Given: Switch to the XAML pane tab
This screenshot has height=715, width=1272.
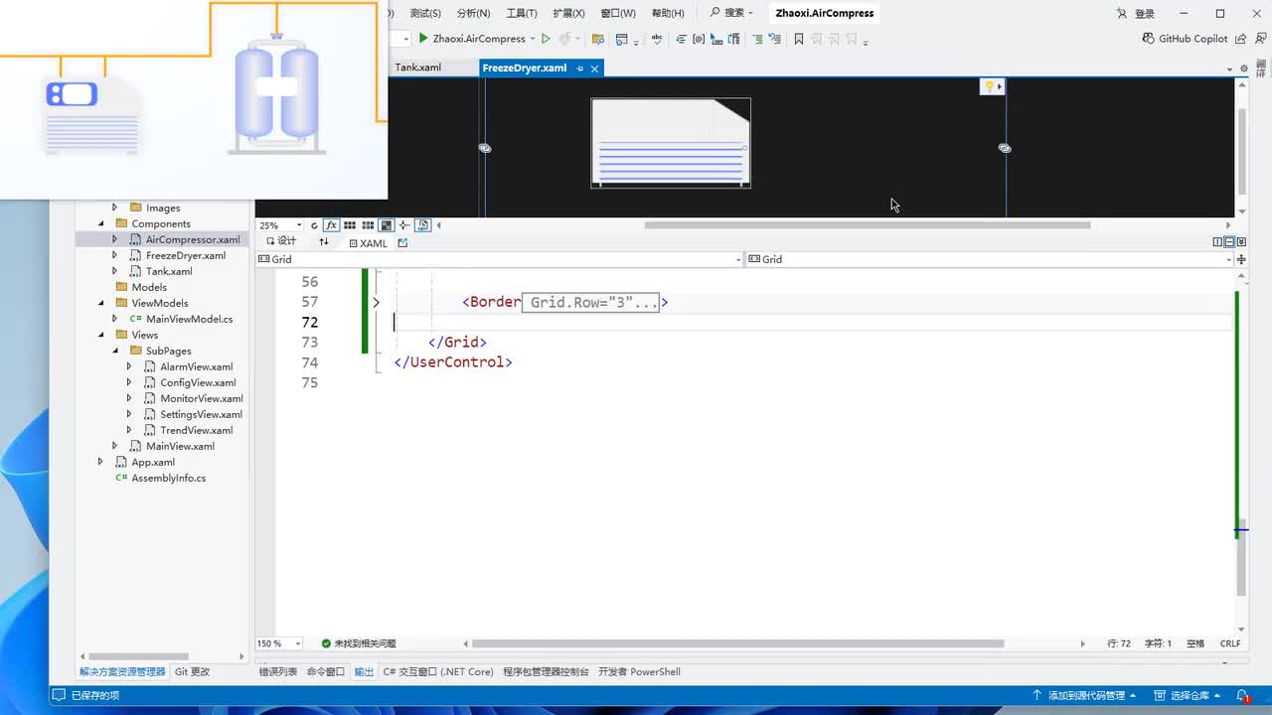Looking at the screenshot, I should (x=368, y=242).
